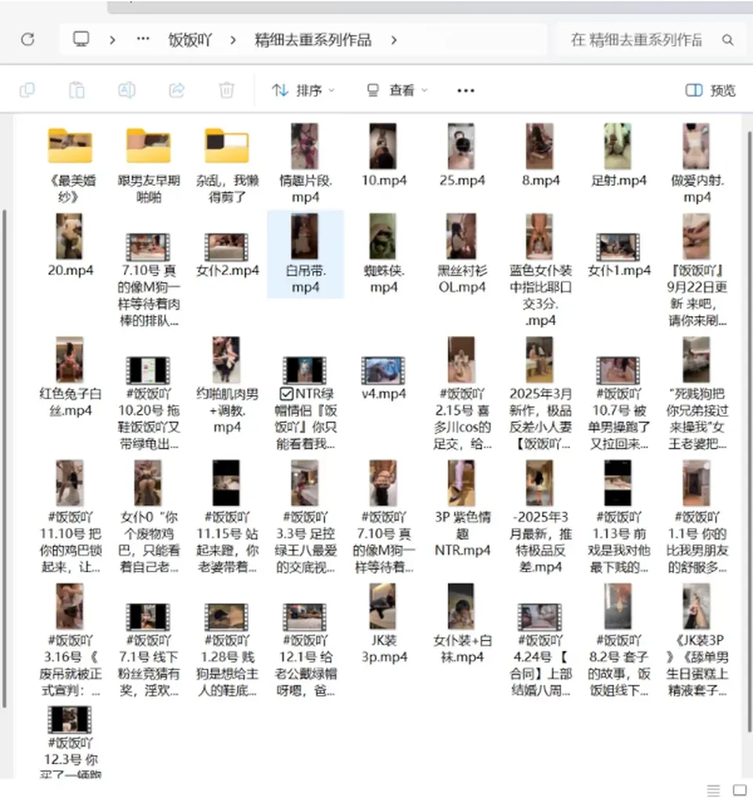Go to the 饭饭吖 breadcrumb folder
The image size is (753, 798).
point(190,40)
